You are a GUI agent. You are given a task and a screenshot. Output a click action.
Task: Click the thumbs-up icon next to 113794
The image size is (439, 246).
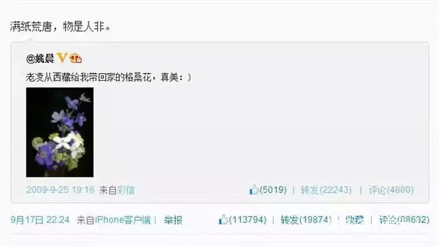point(223,220)
